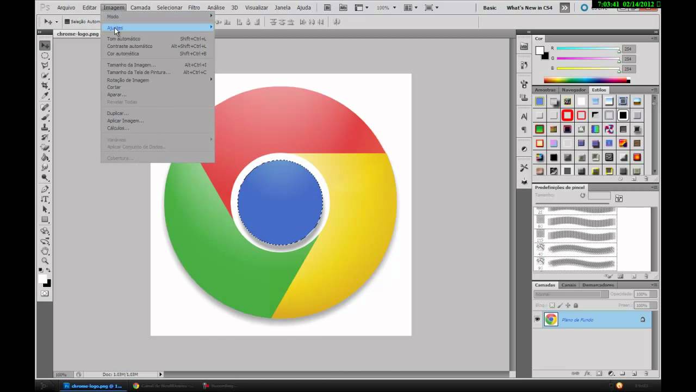Hide the Plano de Fundo layer
696x392 pixels.
537,320
